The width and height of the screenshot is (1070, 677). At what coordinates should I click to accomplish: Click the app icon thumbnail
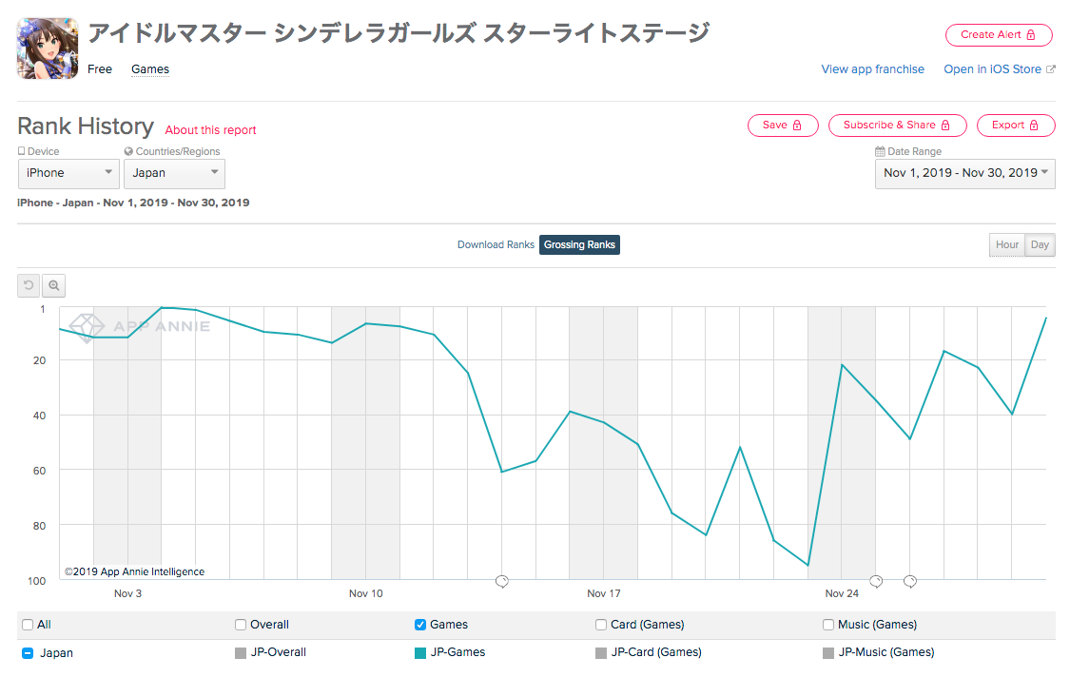(48, 48)
